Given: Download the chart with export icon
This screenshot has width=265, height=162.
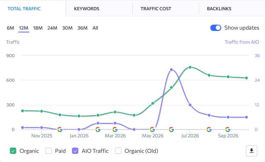Looking at the screenshot, I should (252, 151).
